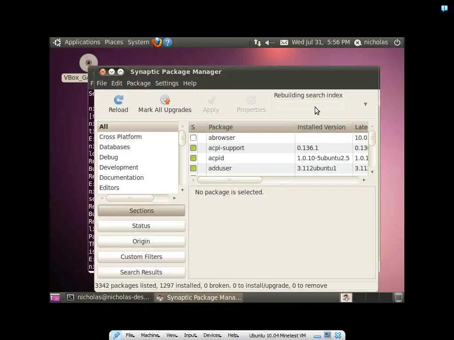Click the Properties gear icon
The height and width of the screenshot is (340, 454).
pyautogui.click(x=251, y=100)
